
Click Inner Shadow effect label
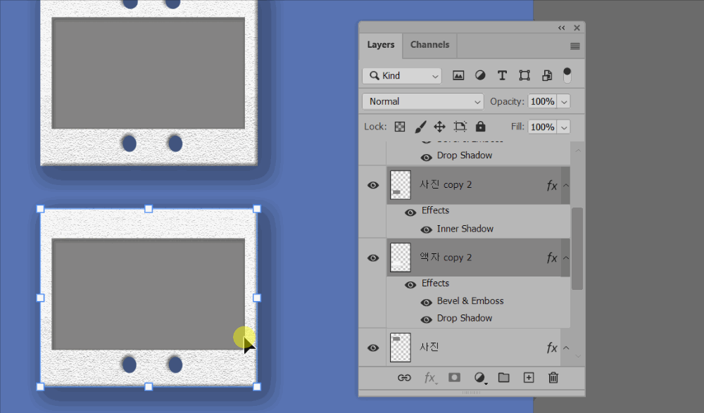coord(465,229)
